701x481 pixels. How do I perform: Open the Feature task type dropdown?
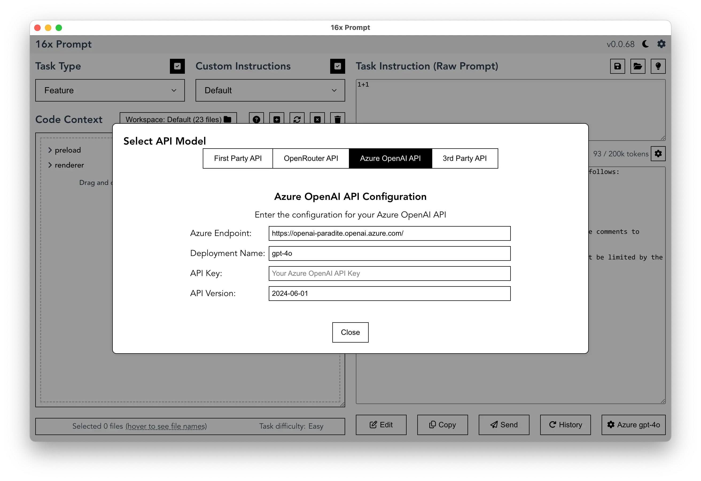[x=110, y=90]
